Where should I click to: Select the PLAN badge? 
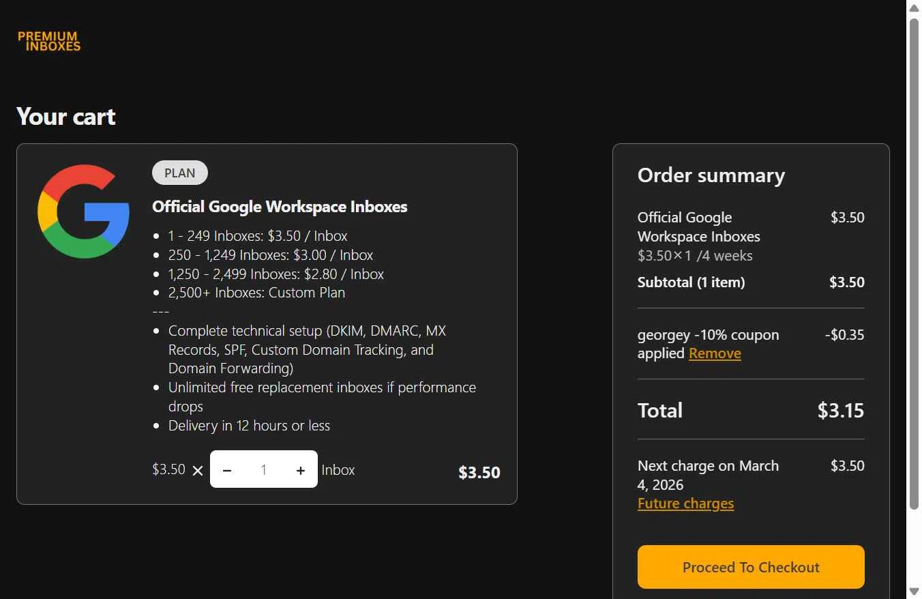coord(180,173)
